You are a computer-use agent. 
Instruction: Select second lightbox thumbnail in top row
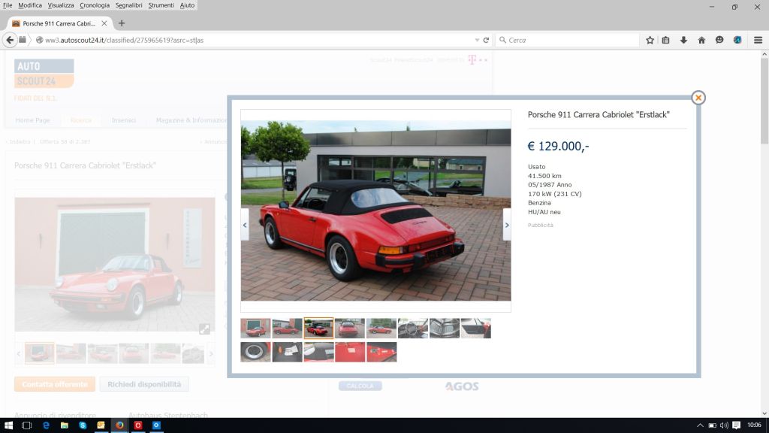coord(287,328)
